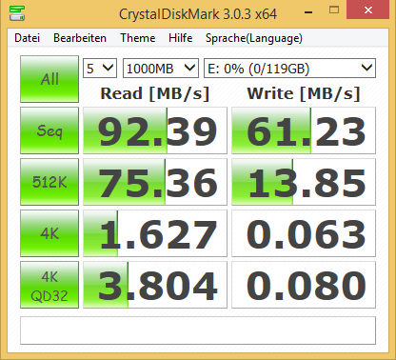Select the 4K QD32 read value 3.804
The width and height of the screenshot is (396, 360).
155,285
